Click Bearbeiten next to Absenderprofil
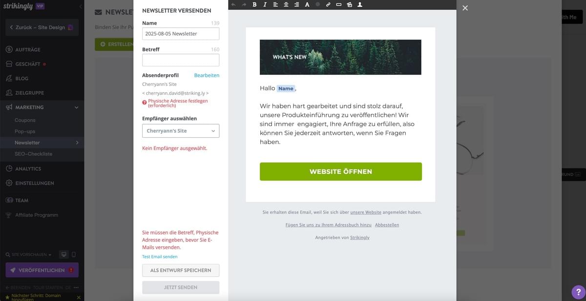This screenshot has width=586, height=301. [207, 75]
